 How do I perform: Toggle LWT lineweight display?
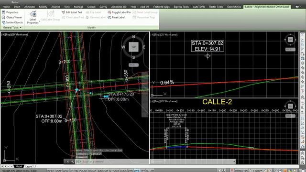(x=137, y=171)
